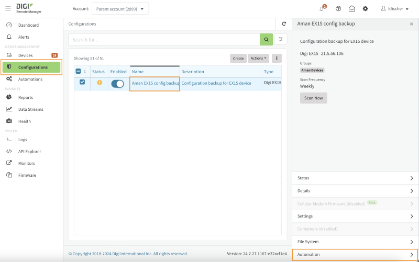Expand the Details section
Screen dimensions: 419x262
click(356, 191)
